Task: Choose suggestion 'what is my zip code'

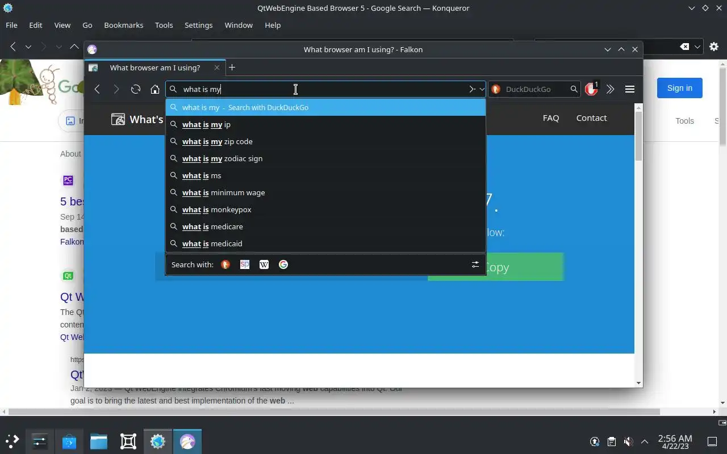Action: pos(325,141)
